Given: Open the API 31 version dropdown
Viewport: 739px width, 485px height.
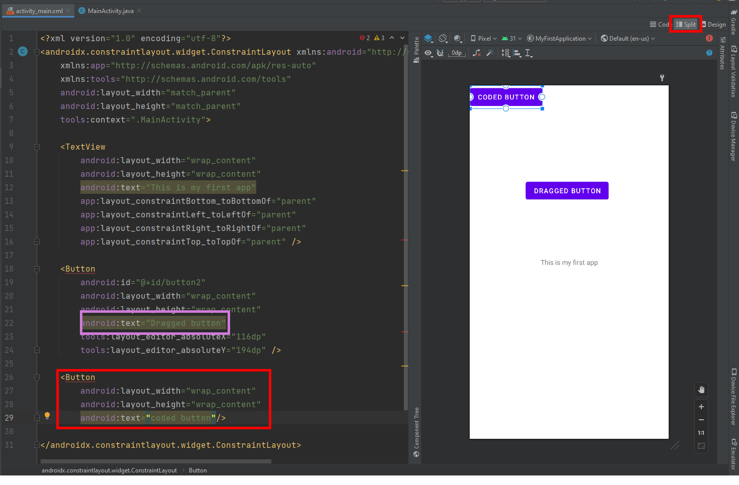Looking at the screenshot, I should [x=512, y=38].
